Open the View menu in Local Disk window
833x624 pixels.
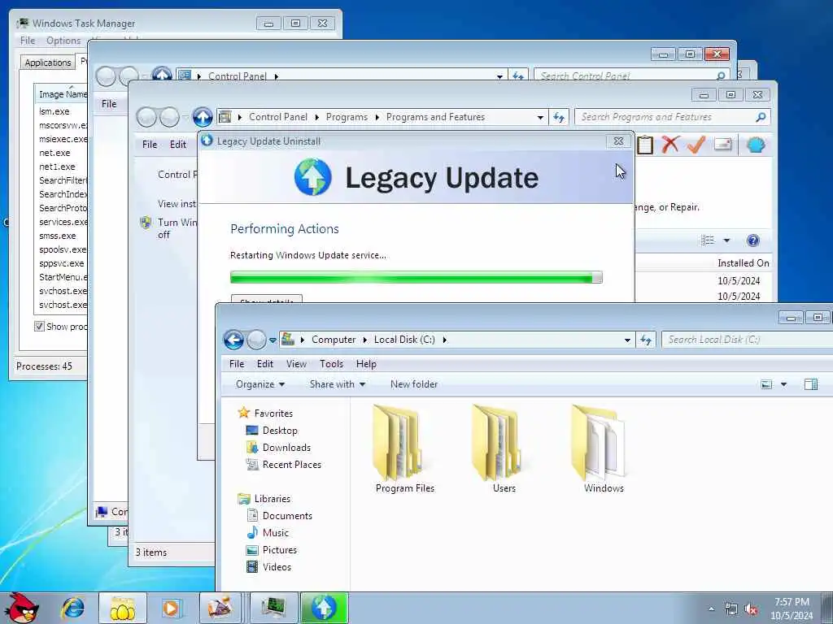coord(296,363)
